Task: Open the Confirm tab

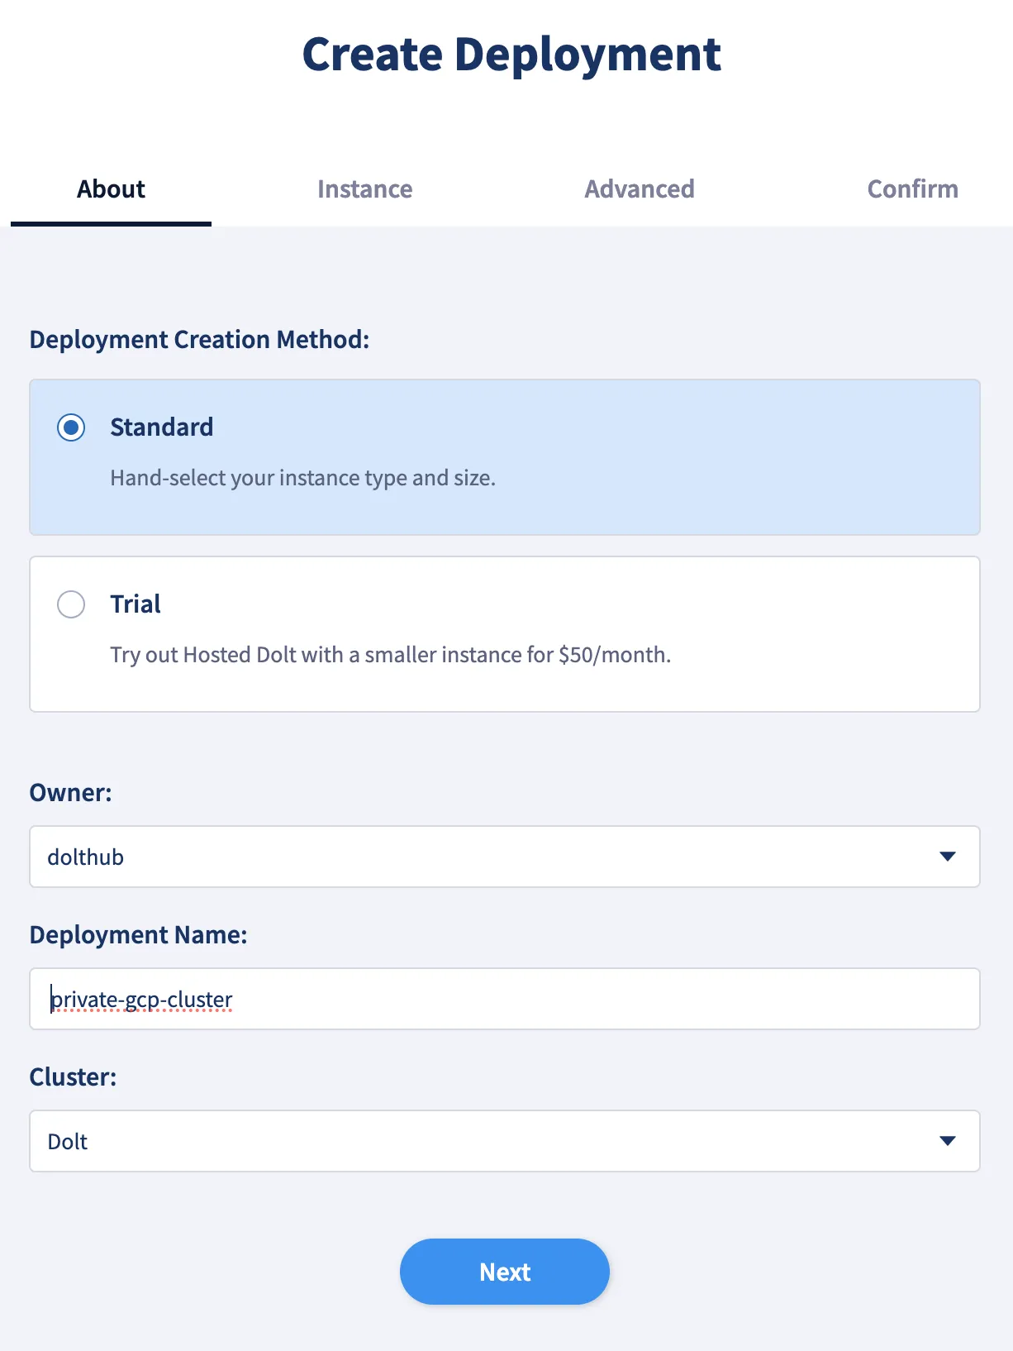Action: (x=912, y=189)
